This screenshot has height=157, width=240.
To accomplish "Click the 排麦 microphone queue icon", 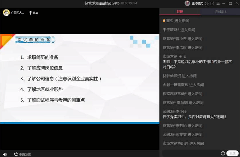I will 31,13.
